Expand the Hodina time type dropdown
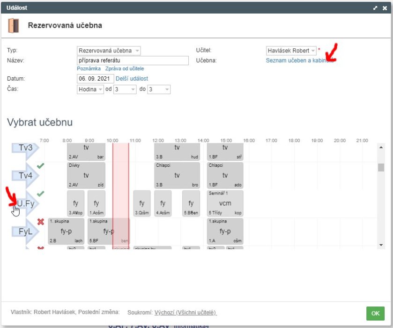The image size is (393, 328). (x=90, y=89)
